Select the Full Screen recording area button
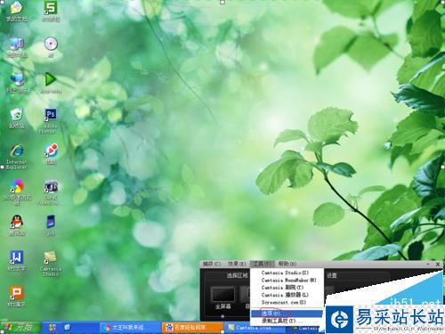Image resolution: width=445 pixels, height=334 pixels. [x=222, y=297]
